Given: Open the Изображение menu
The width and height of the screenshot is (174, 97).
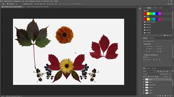Looking at the screenshot, I should [17, 1].
